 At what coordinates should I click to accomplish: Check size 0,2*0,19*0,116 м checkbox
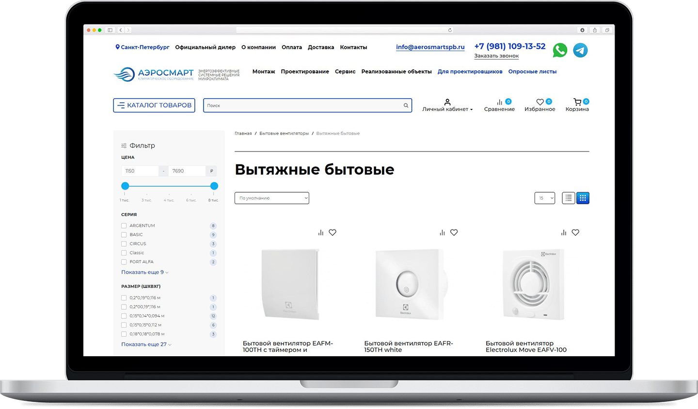[x=124, y=298]
